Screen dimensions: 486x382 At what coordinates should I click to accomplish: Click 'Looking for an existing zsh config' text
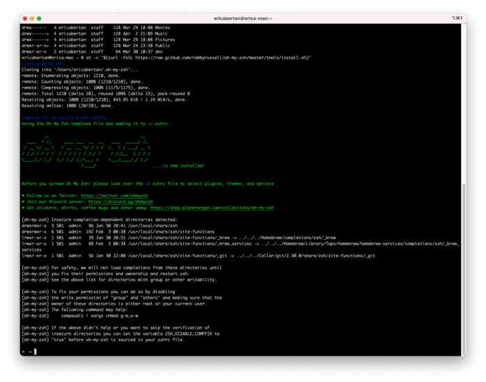click(67, 118)
